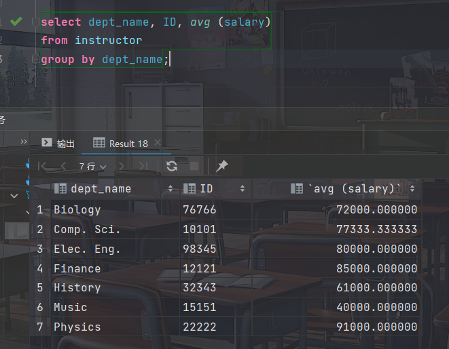Select salary cell 61000.000000

click(336, 287)
